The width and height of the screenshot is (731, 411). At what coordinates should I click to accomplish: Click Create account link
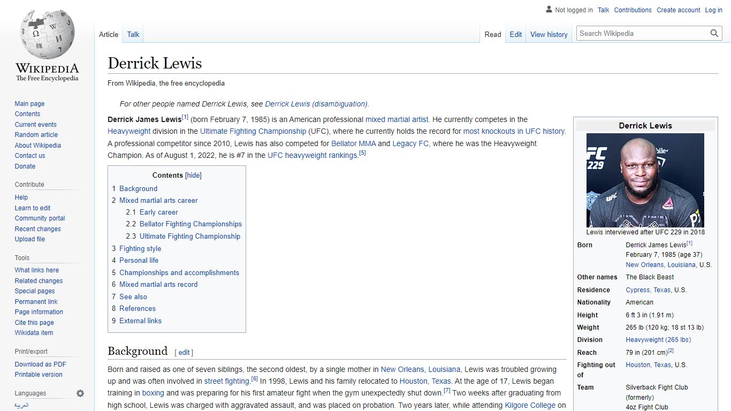[x=679, y=10]
